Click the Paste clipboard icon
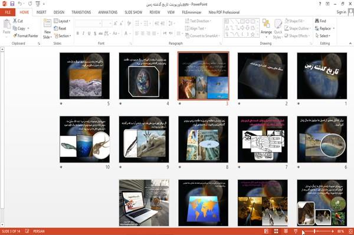This screenshot has height=235, width=354. click(6, 24)
